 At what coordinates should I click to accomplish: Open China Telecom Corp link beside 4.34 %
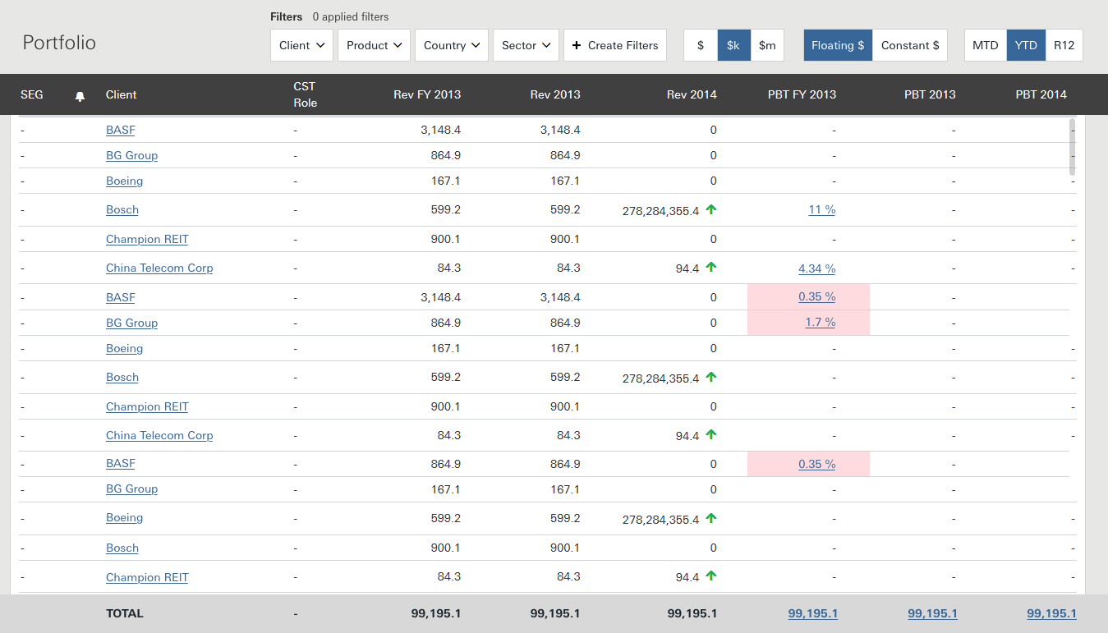click(x=159, y=268)
